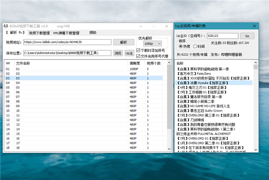
Task: Click the Up主 button
Action: (129, 53)
